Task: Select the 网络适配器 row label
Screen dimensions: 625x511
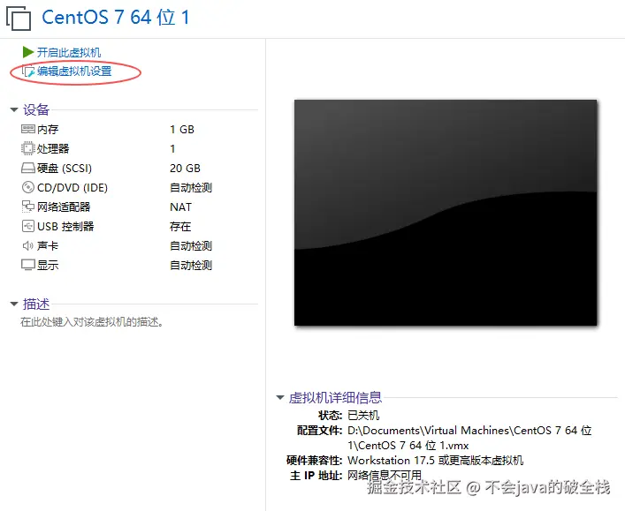Action: point(64,207)
